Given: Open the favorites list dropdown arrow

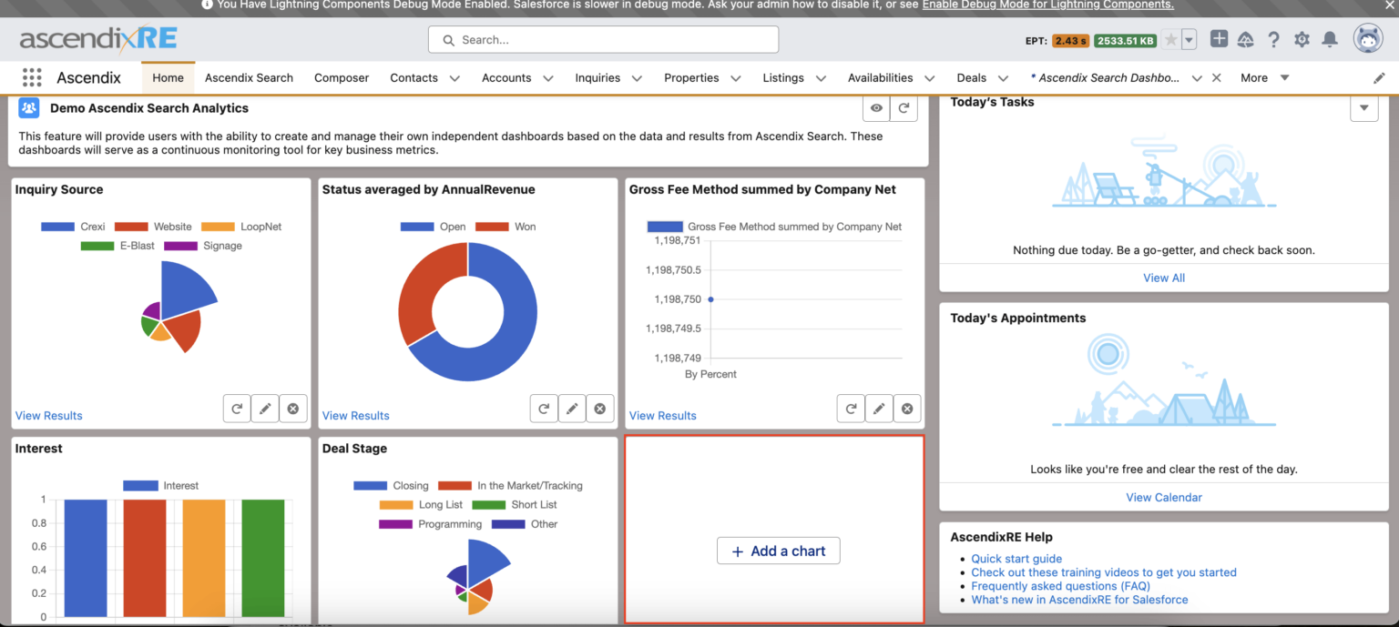Looking at the screenshot, I should (1189, 39).
